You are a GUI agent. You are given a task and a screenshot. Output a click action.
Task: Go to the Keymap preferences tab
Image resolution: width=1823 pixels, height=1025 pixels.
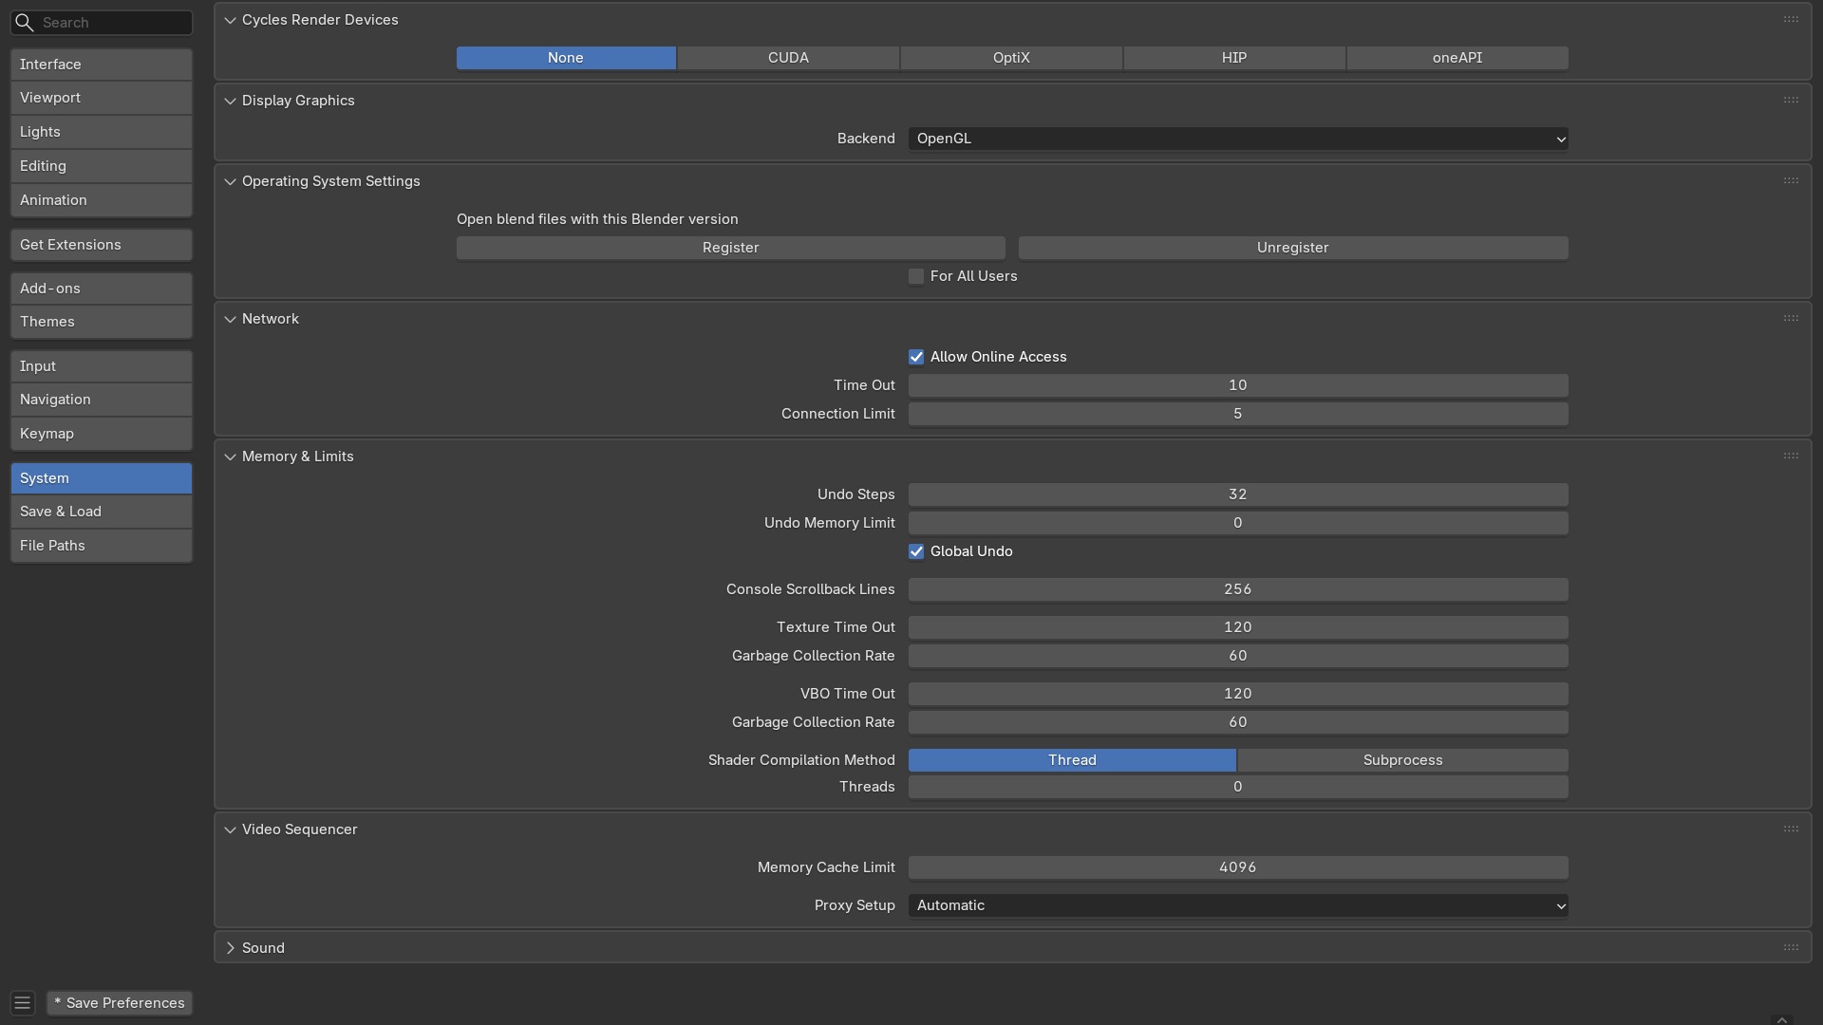(102, 434)
